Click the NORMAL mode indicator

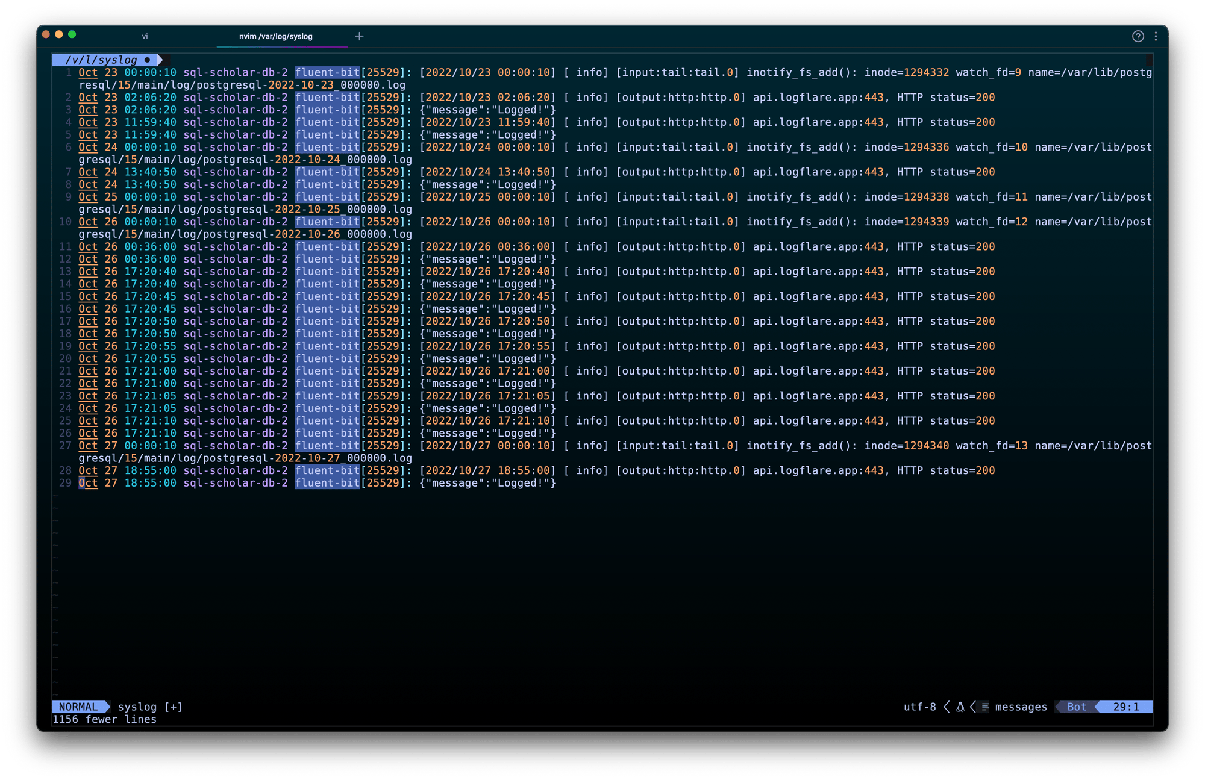78,707
